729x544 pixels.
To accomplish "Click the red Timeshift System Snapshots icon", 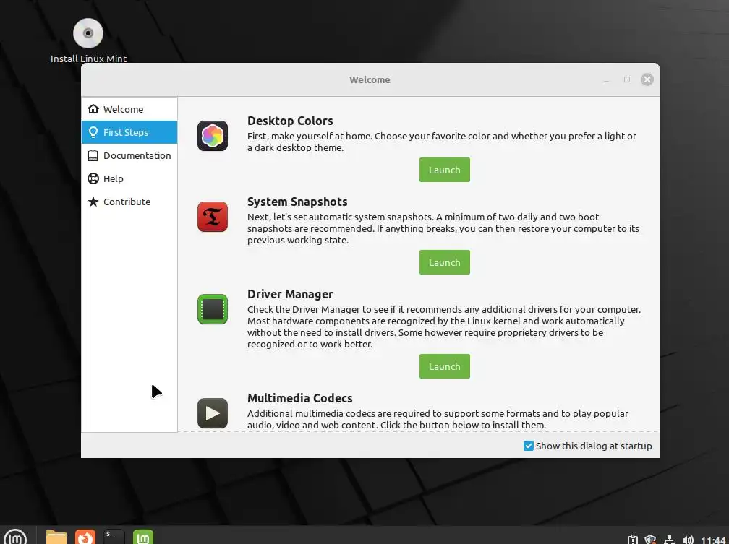I will point(213,217).
